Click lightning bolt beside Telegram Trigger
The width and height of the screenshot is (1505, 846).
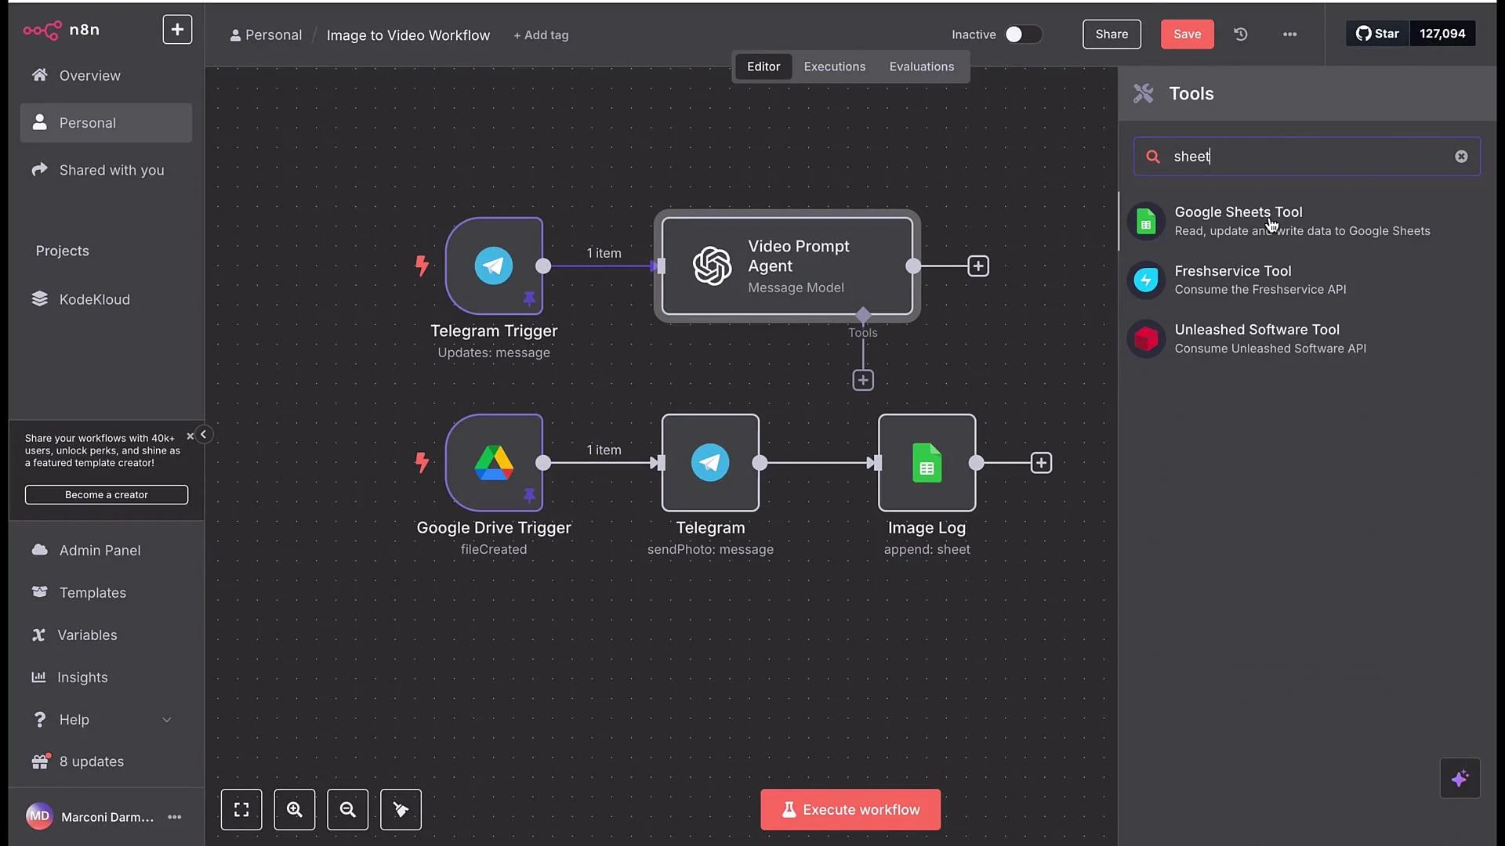(422, 266)
